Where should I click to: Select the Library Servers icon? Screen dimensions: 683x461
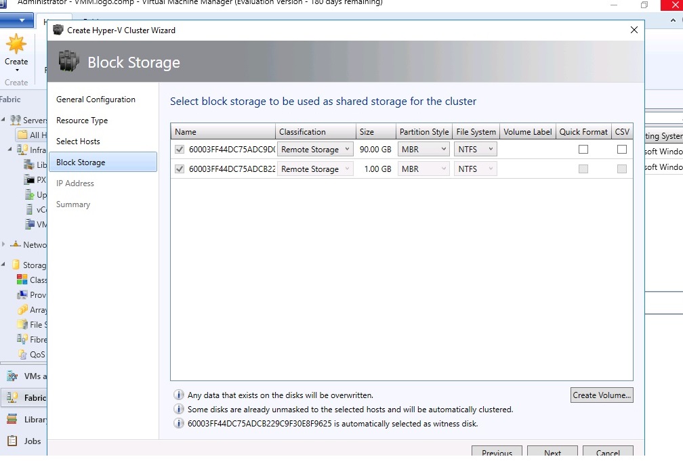(x=29, y=164)
